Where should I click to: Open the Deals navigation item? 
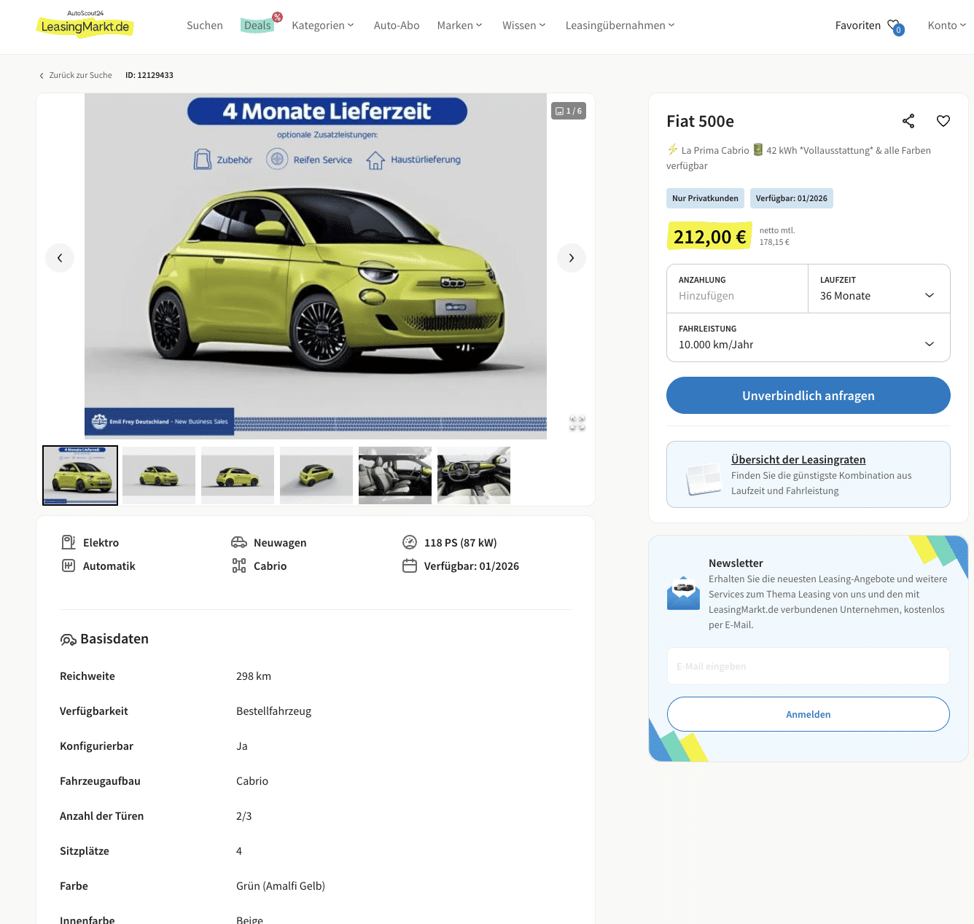[x=257, y=26]
